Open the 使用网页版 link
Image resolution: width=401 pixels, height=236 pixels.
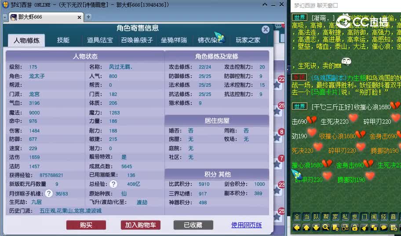247,225
